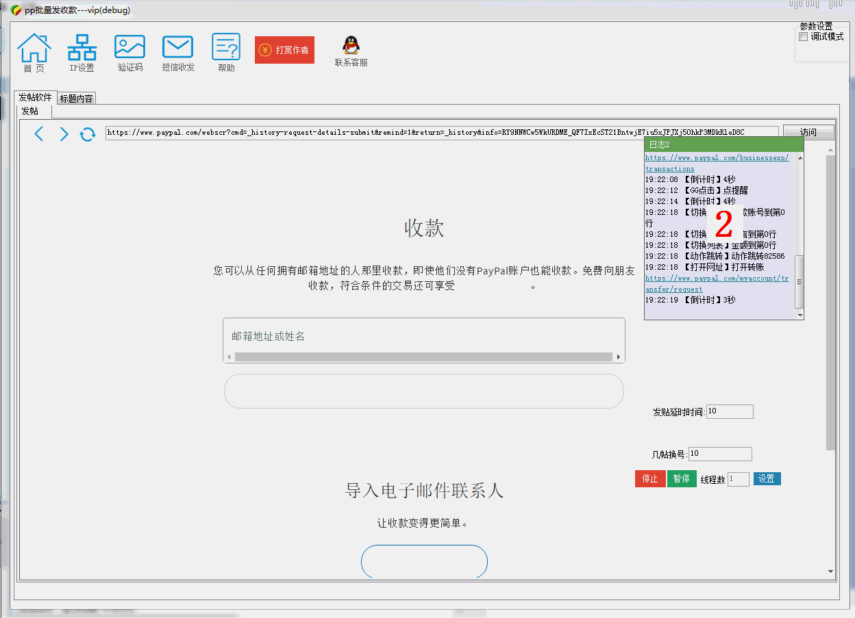Click the log panel scroll-up arrow

[799, 157]
